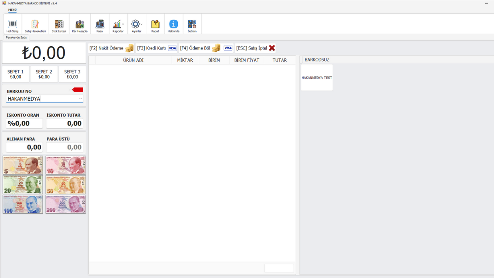
Task: Switch to SEPET 2 basket
Action: pos(44,74)
